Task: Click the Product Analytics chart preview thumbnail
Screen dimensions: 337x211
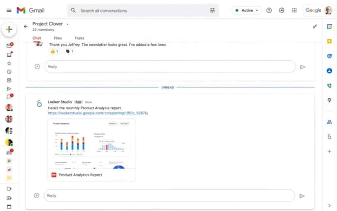Action: tap(91, 144)
